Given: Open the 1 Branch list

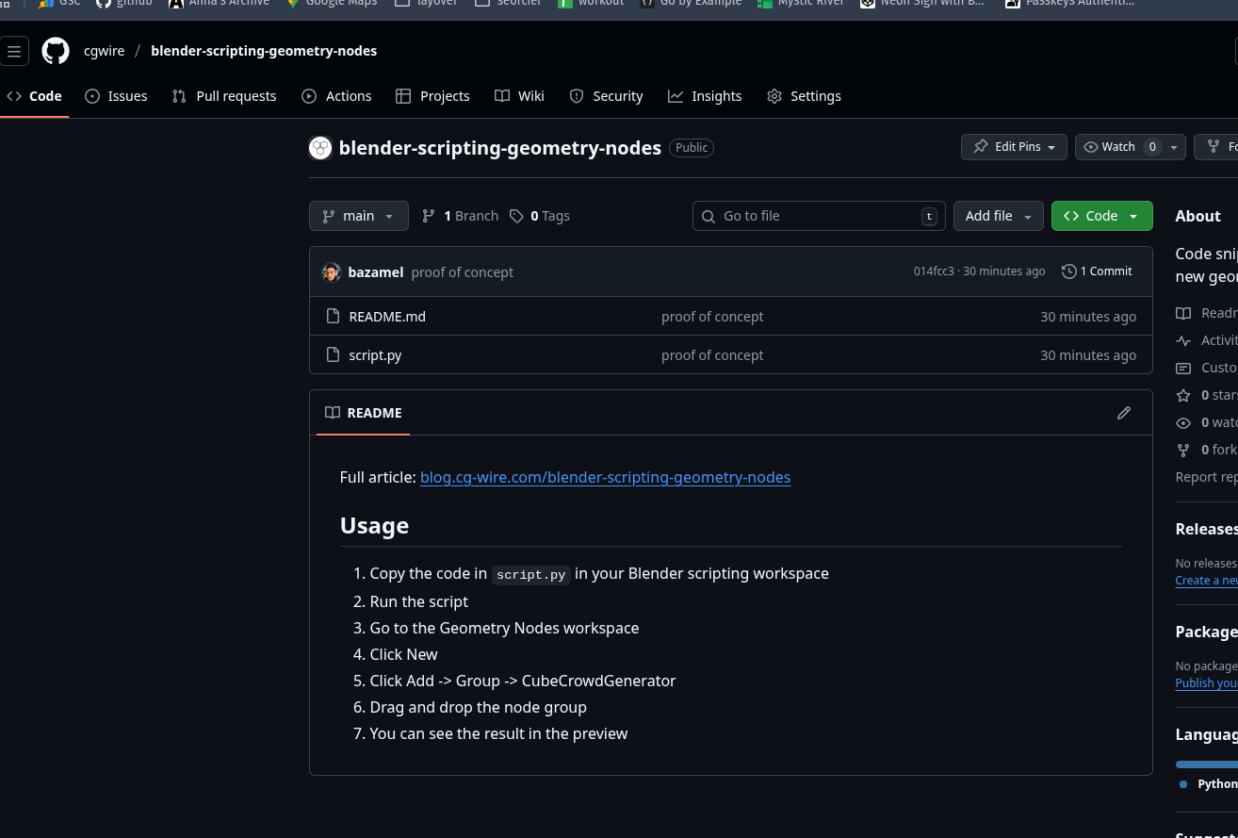Looking at the screenshot, I should point(460,216).
